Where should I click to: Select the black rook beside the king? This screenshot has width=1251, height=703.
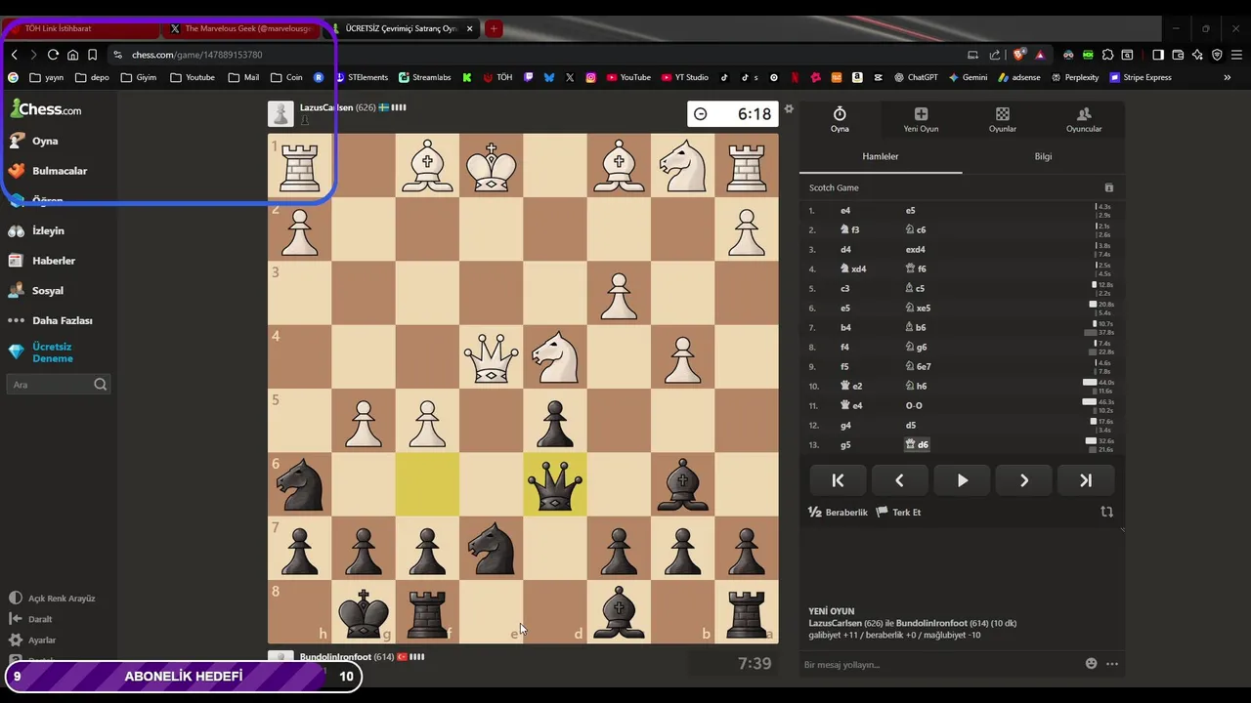coord(427,611)
